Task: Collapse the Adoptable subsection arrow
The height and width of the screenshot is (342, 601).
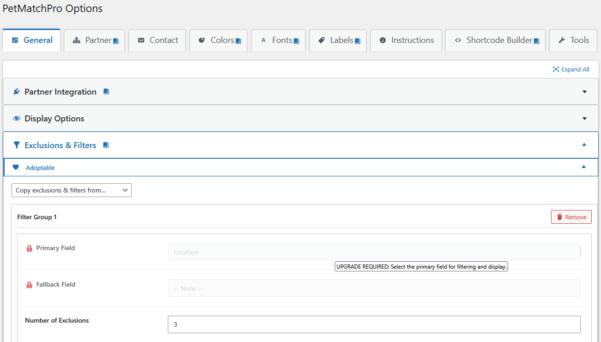Action: click(x=583, y=167)
